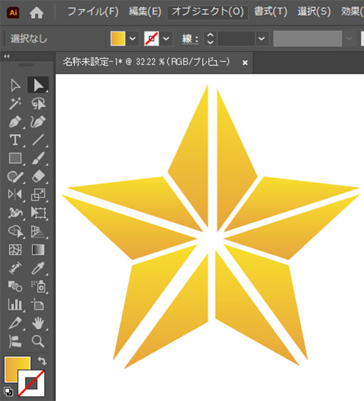This screenshot has height=401, width=364.
Task: Select the Pen tool
Action: pyautogui.click(x=16, y=122)
